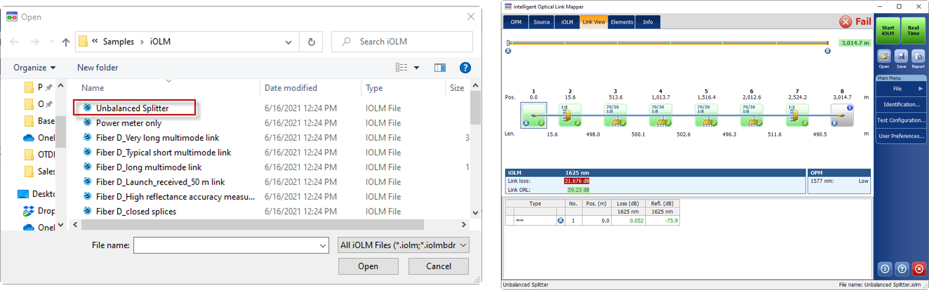The image size is (929, 290).
Task: Sort files by Date modified column
Action: [x=290, y=88]
